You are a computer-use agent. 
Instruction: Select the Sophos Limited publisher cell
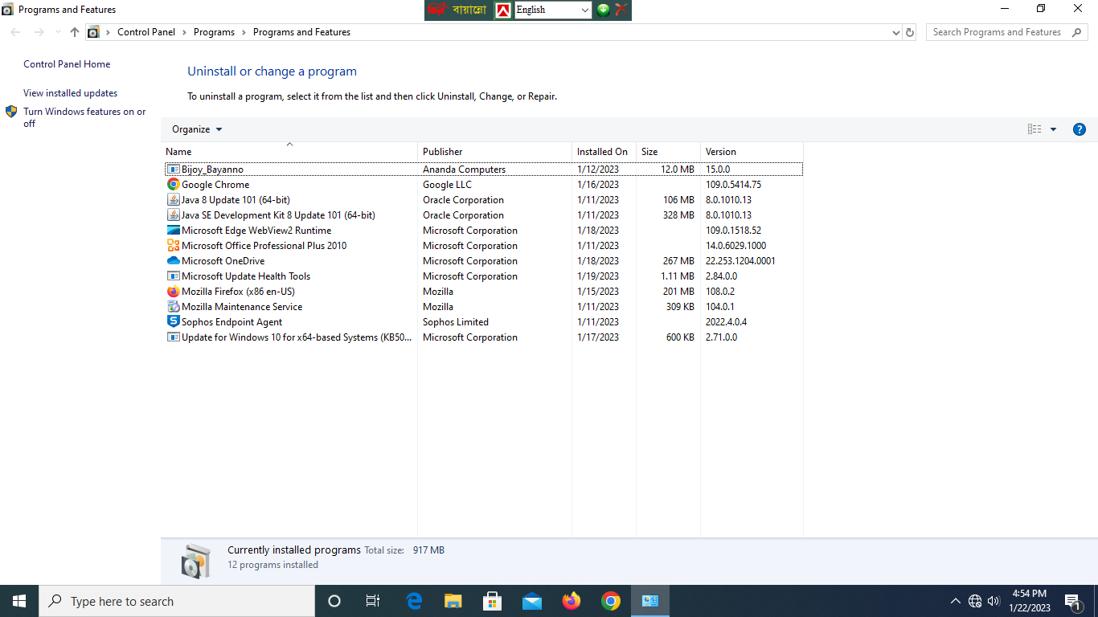coord(456,322)
